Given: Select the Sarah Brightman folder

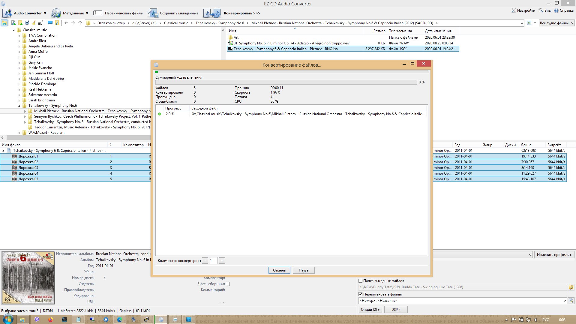Looking at the screenshot, I should (41, 100).
